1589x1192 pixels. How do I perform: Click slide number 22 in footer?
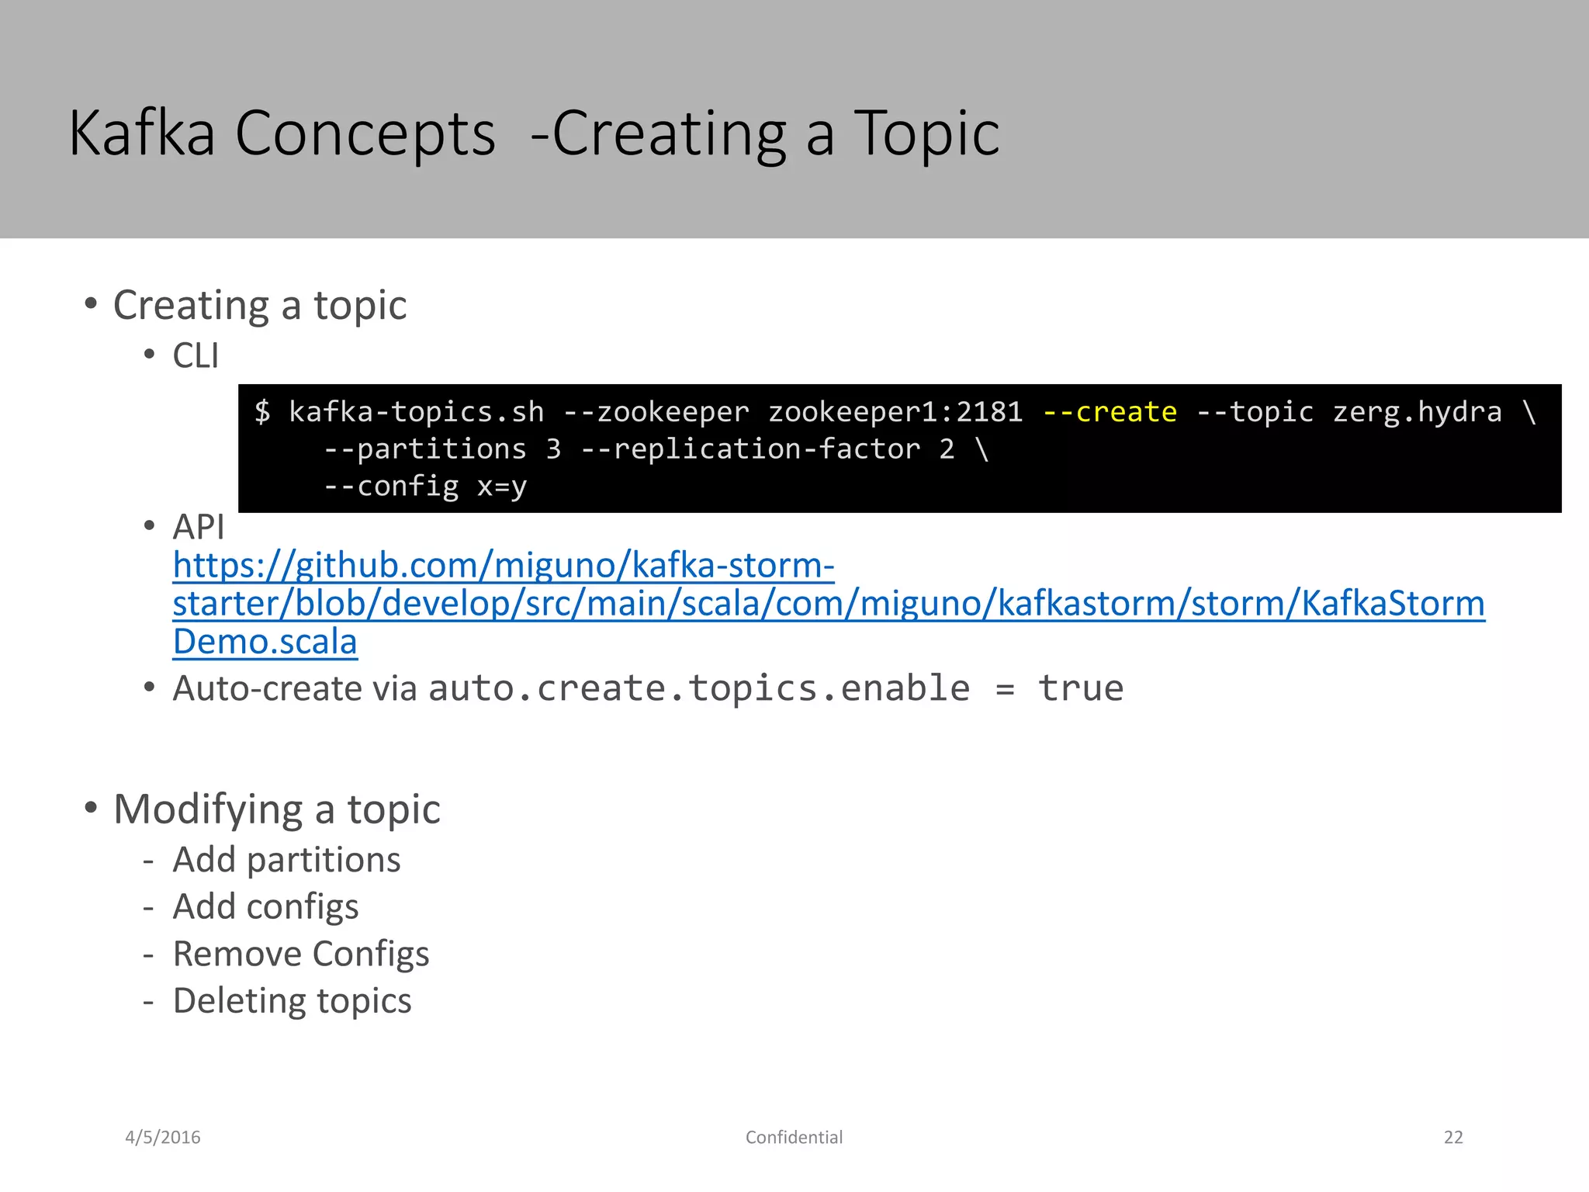1453,1138
